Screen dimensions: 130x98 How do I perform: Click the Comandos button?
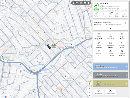click(99, 92)
